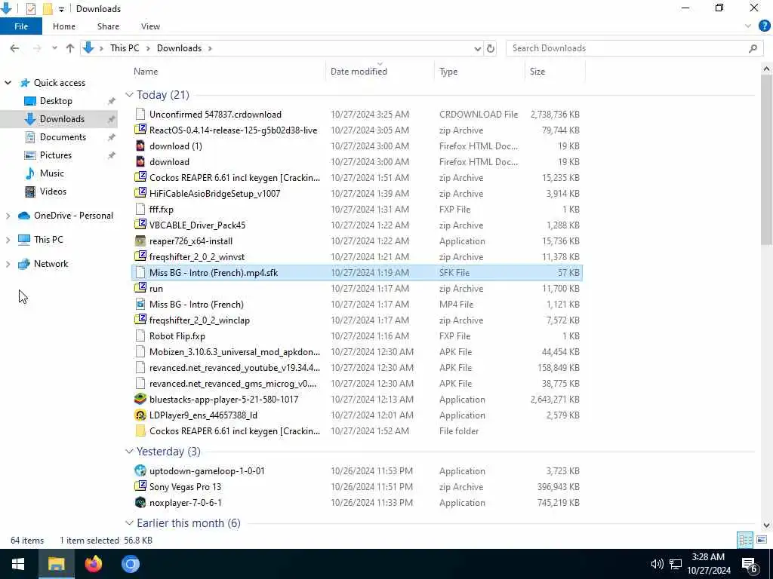This screenshot has height=579, width=773.
Task: Select Unconfirmed 547837.crdownload file
Action: tap(357, 115)
